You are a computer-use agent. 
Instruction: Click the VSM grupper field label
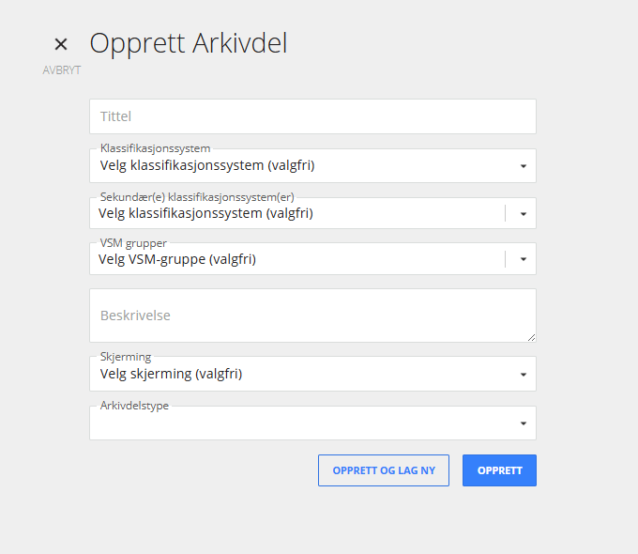tap(133, 243)
